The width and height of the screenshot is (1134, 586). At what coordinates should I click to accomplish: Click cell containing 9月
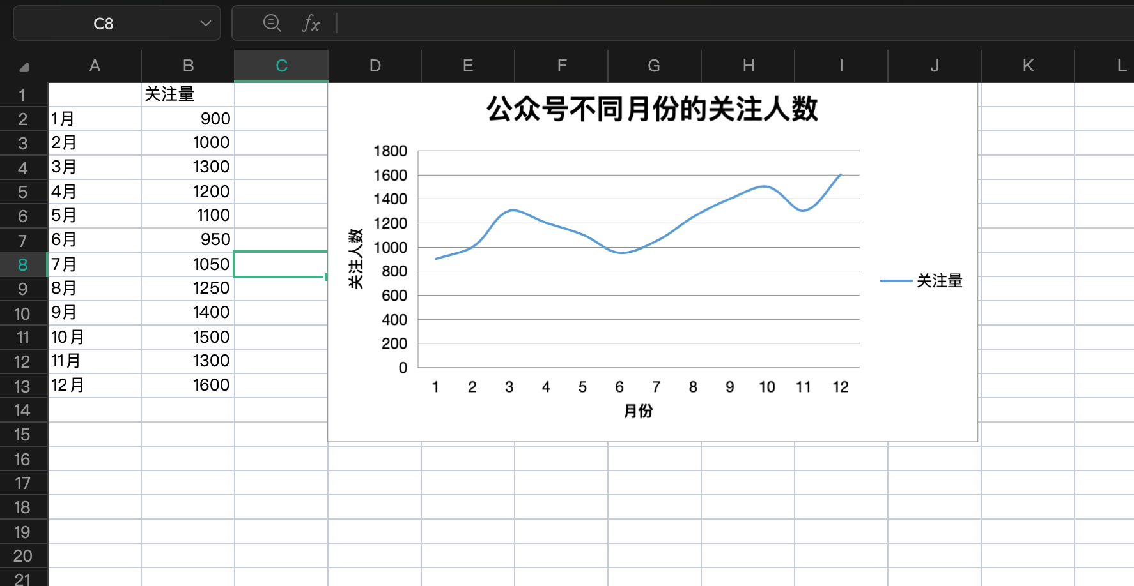pos(95,313)
